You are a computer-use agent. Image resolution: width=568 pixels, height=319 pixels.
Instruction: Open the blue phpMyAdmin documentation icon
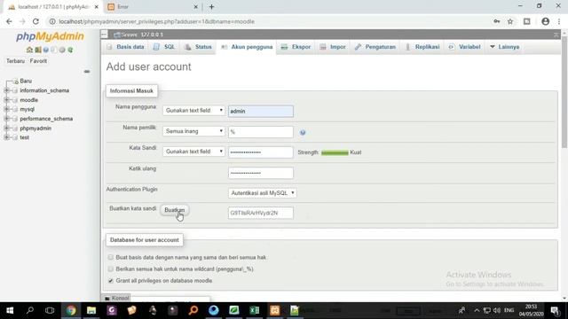pos(45,50)
